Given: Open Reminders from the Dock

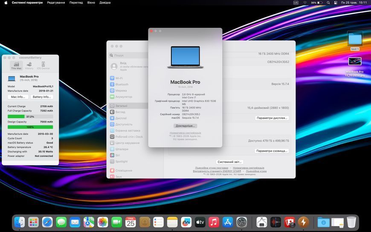Looking at the screenshot, I should tap(158, 222).
